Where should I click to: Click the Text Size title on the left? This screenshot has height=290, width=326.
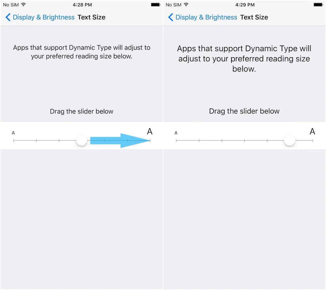point(92,17)
